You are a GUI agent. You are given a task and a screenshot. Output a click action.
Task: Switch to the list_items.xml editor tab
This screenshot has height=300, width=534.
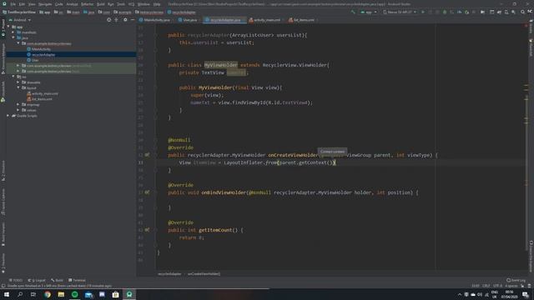302,20
